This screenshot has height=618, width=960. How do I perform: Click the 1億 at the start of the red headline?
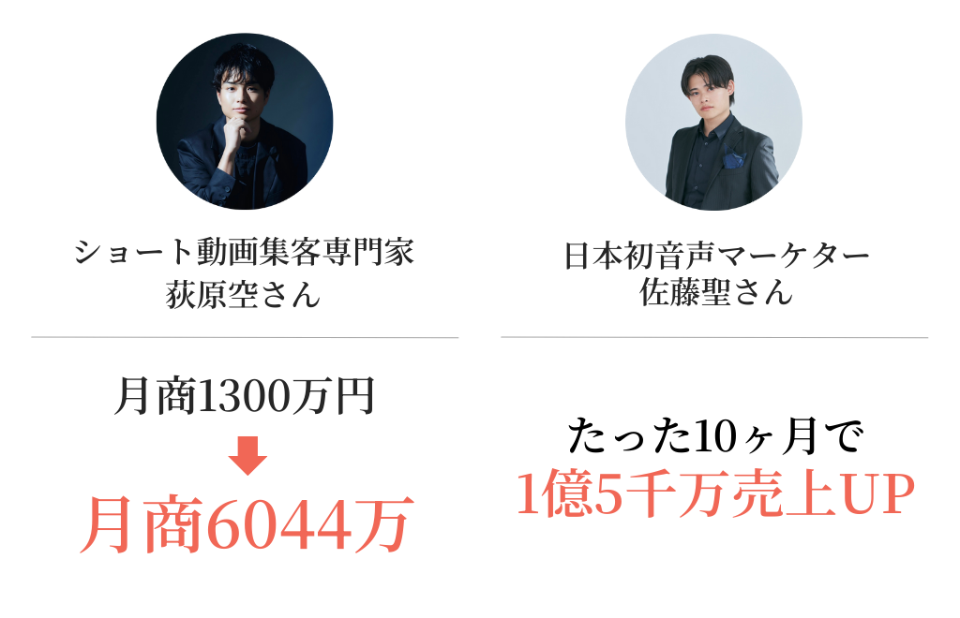tap(554, 493)
